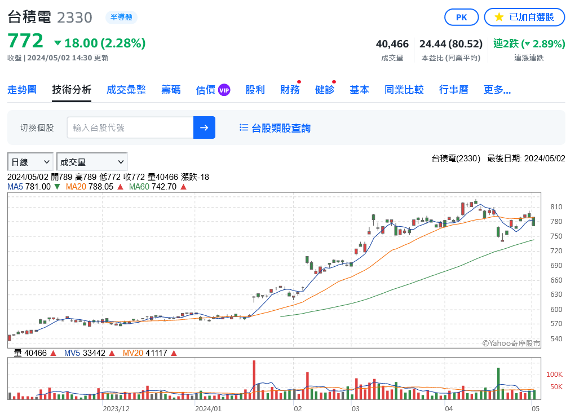Click the MA5 781.00 moving average label
Viewport: 566px width, 418px height.
(29, 187)
